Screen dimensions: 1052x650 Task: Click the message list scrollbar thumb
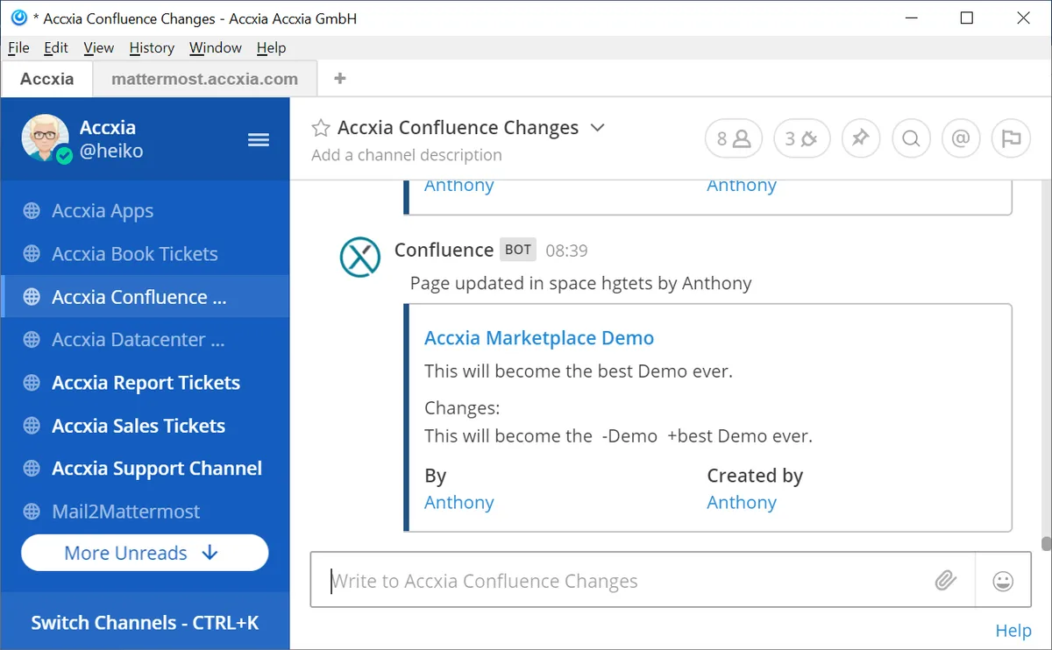tap(1046, 543)
